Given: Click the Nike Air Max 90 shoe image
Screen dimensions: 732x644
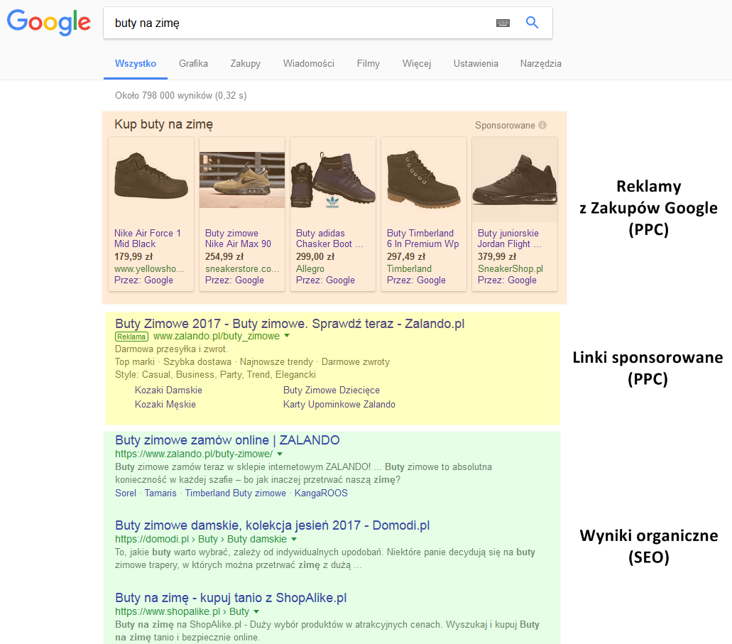Looking at the screenshot, I should [x=242, y=180].
